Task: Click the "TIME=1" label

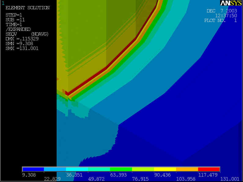Action: click(x=14, y=25)
